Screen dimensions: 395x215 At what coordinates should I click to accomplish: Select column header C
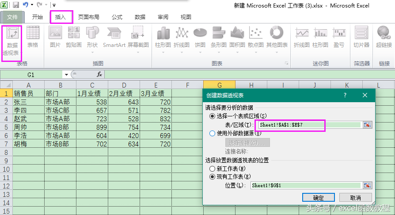pyautogui.click(x=92, y=85)
